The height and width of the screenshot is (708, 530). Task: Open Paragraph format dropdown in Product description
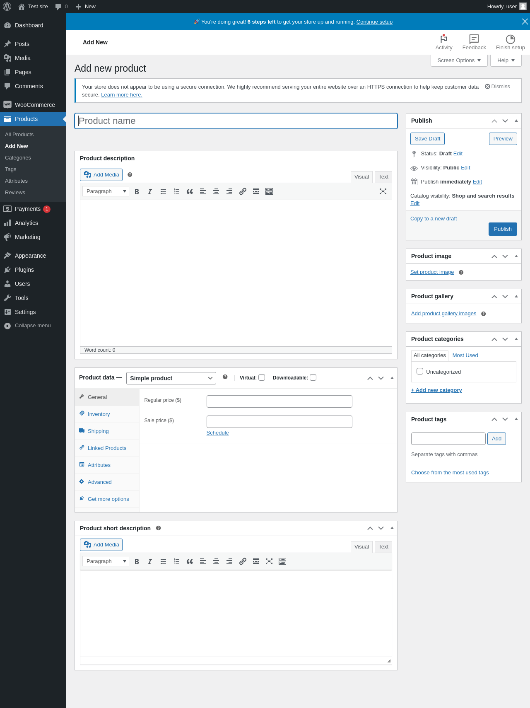106,191
